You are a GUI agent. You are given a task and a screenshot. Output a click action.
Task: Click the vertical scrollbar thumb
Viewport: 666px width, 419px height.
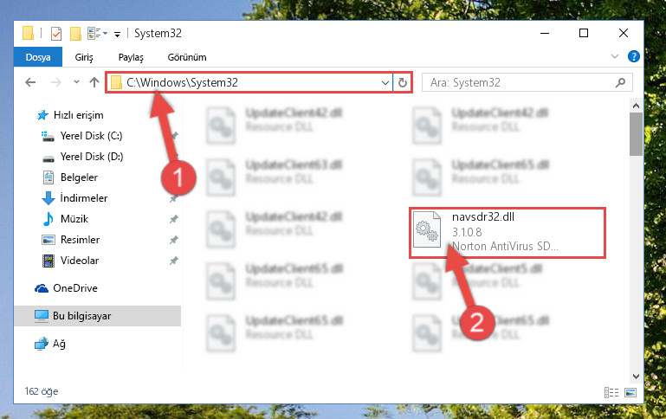[636, 134]
